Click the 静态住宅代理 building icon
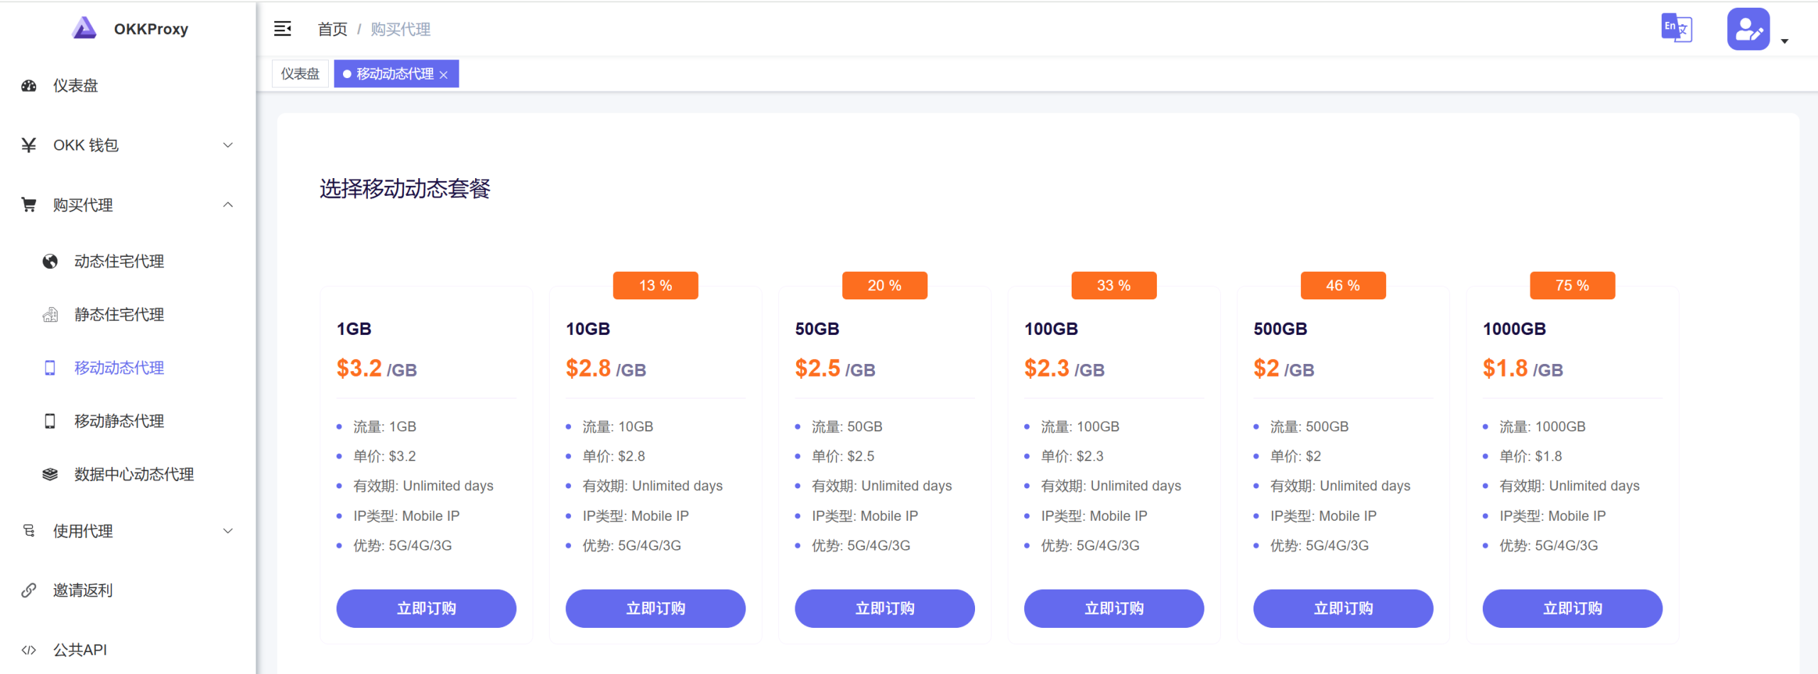The width and height of the screenshot is (1818, 674). 50,314
